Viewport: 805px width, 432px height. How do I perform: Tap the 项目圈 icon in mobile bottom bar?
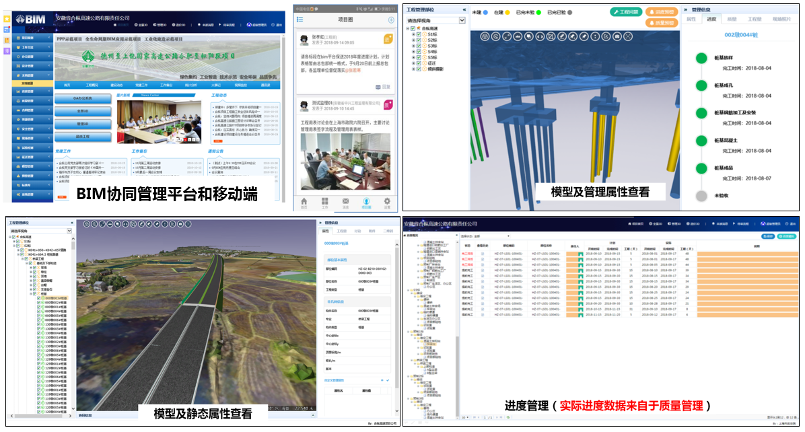(366, 202)
